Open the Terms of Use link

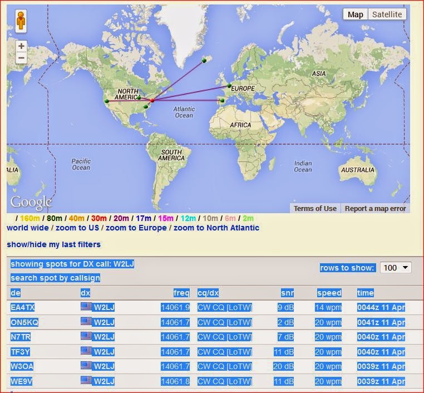click(315, 209)
